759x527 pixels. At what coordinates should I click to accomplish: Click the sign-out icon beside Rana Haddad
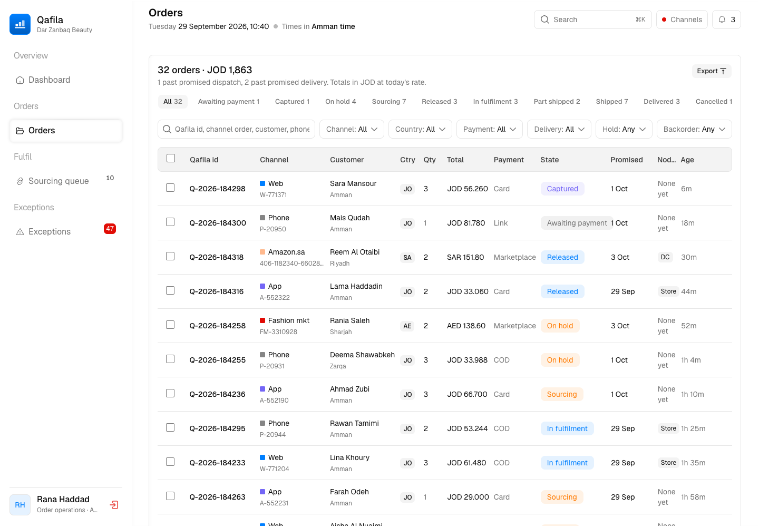tap(114, 505)
